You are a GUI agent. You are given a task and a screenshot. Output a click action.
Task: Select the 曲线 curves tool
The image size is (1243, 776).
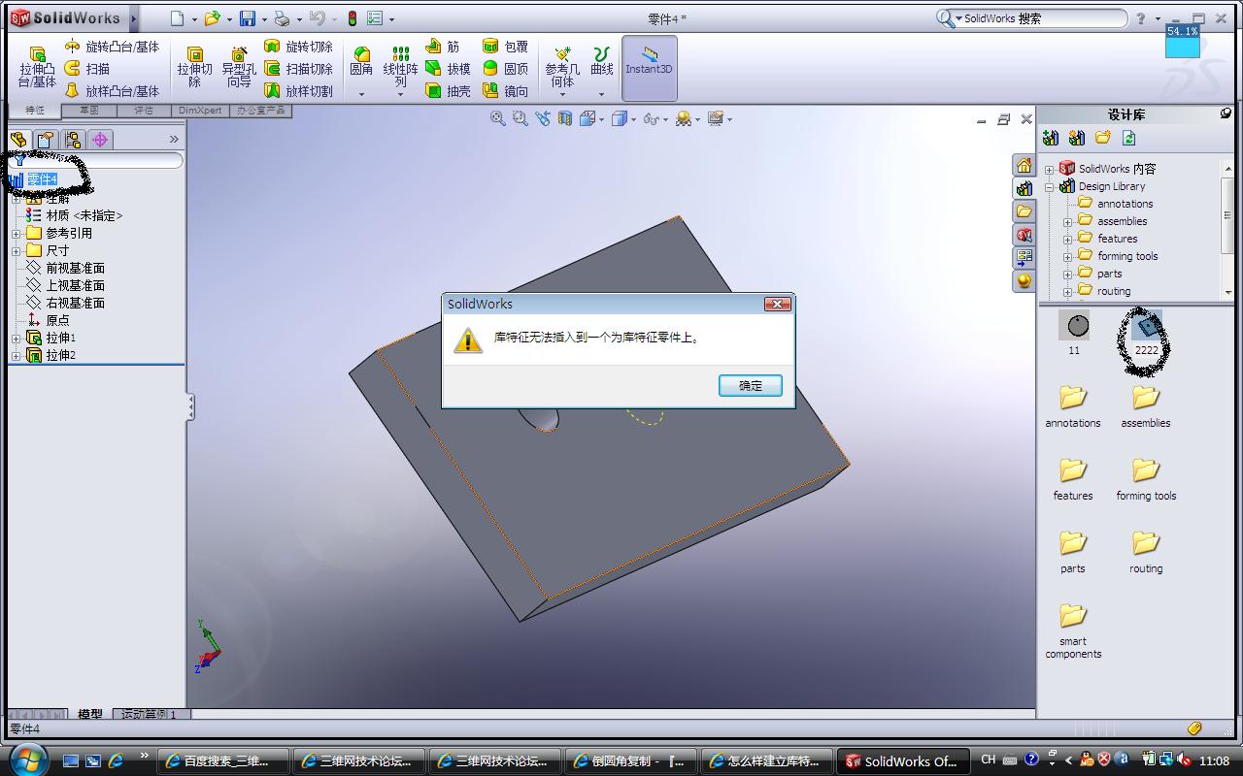[602, 61]
